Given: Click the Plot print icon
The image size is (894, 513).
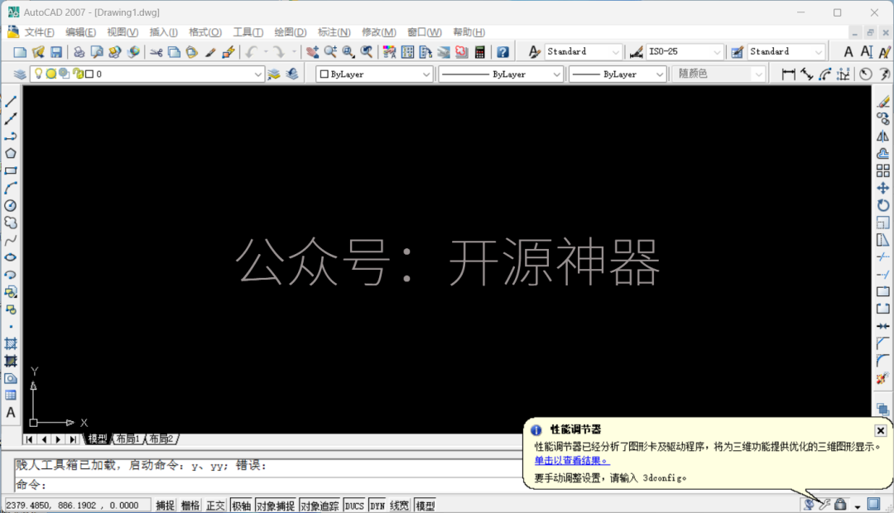Looking at the screenshot, I should (x=79, y=52).
